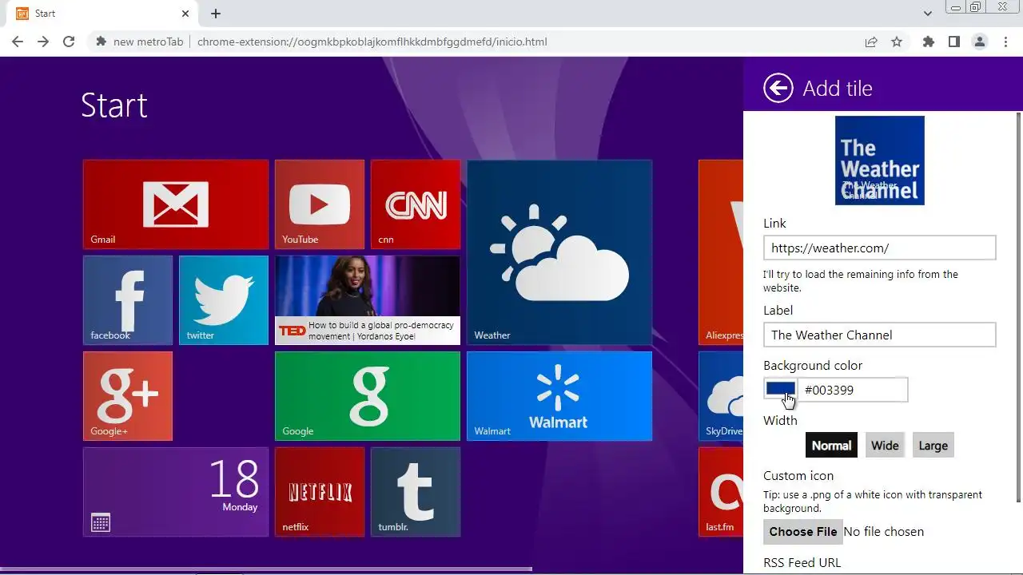Select the Start browser tab
The width and height of the screenshot is (1023, 575).
click(x=101, y=14)
